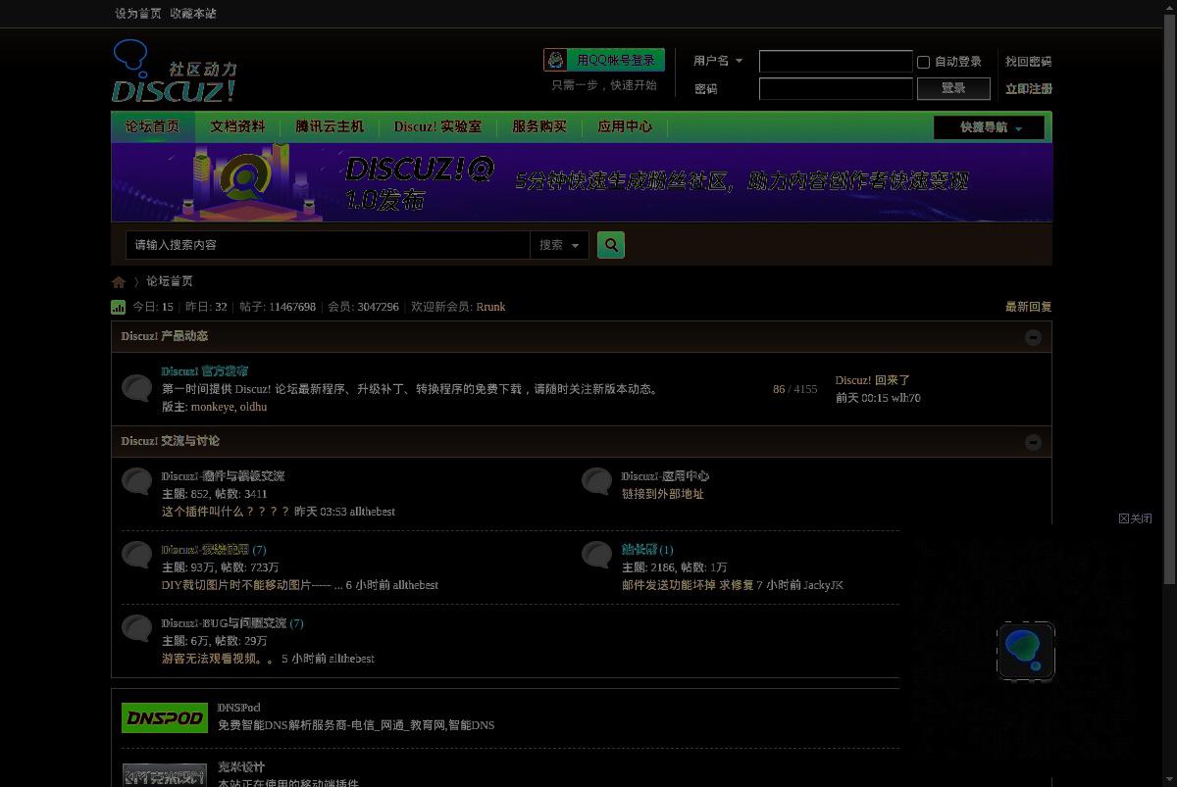Open the Discuz! 实验室 nav tab

pyautogui.click(x=437, y=126)
